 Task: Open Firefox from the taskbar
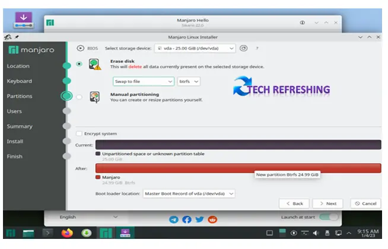point(67,233)
